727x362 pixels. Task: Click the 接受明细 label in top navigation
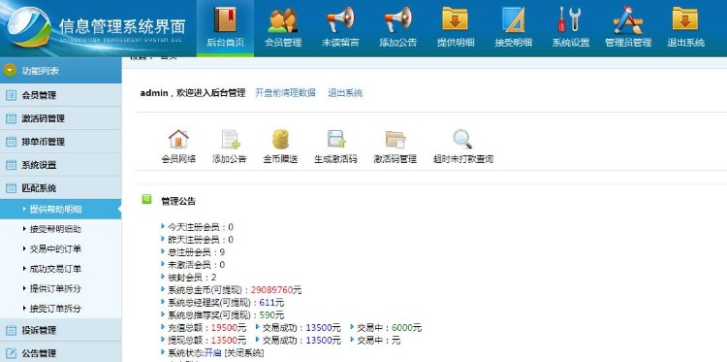(x=513, y=43)
